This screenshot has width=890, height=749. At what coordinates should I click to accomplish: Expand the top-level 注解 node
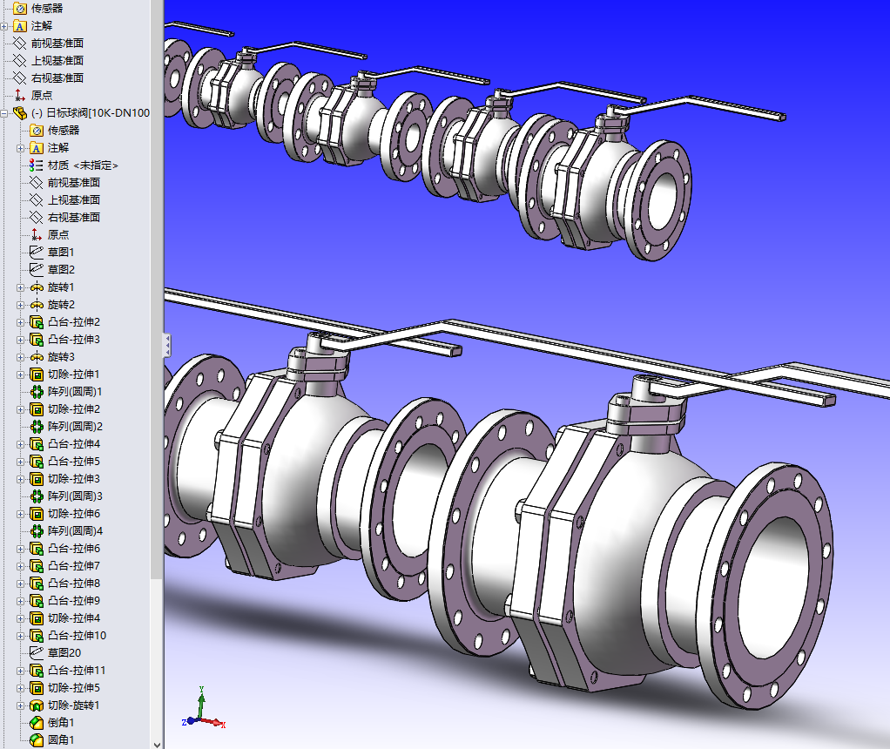point(4,26)
